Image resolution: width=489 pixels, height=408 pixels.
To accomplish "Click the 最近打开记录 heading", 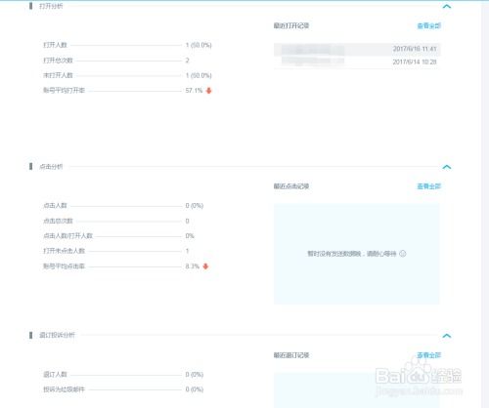I will (291, 25).
